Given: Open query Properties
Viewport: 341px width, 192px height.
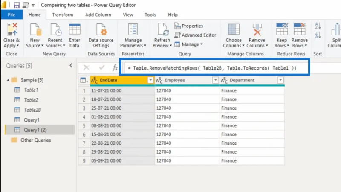Looking at the screenshot, I should (188, 26).
